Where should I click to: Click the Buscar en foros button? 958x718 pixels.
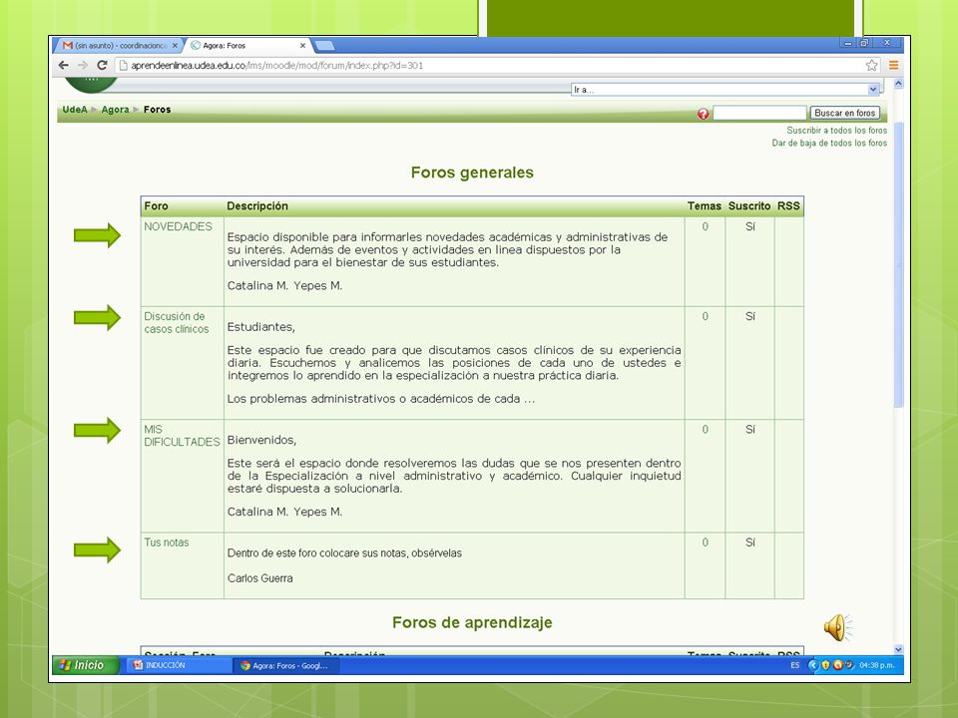tap(845, 113)
